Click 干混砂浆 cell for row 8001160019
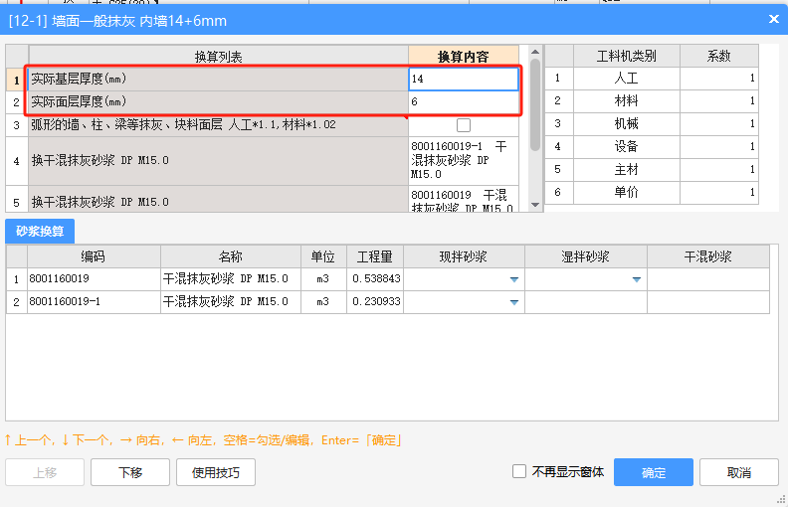 click(x=708, y=279)
